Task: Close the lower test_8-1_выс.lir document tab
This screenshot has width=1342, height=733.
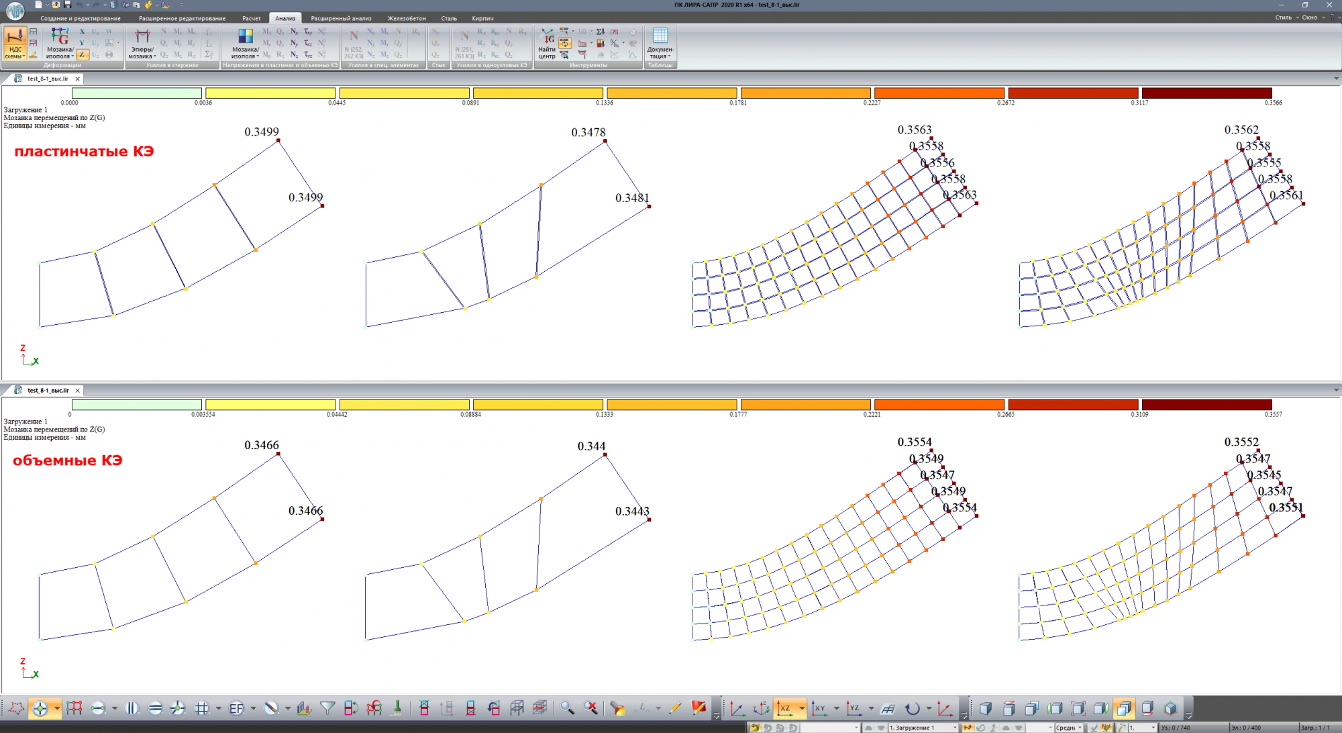Action: (78, 390)
